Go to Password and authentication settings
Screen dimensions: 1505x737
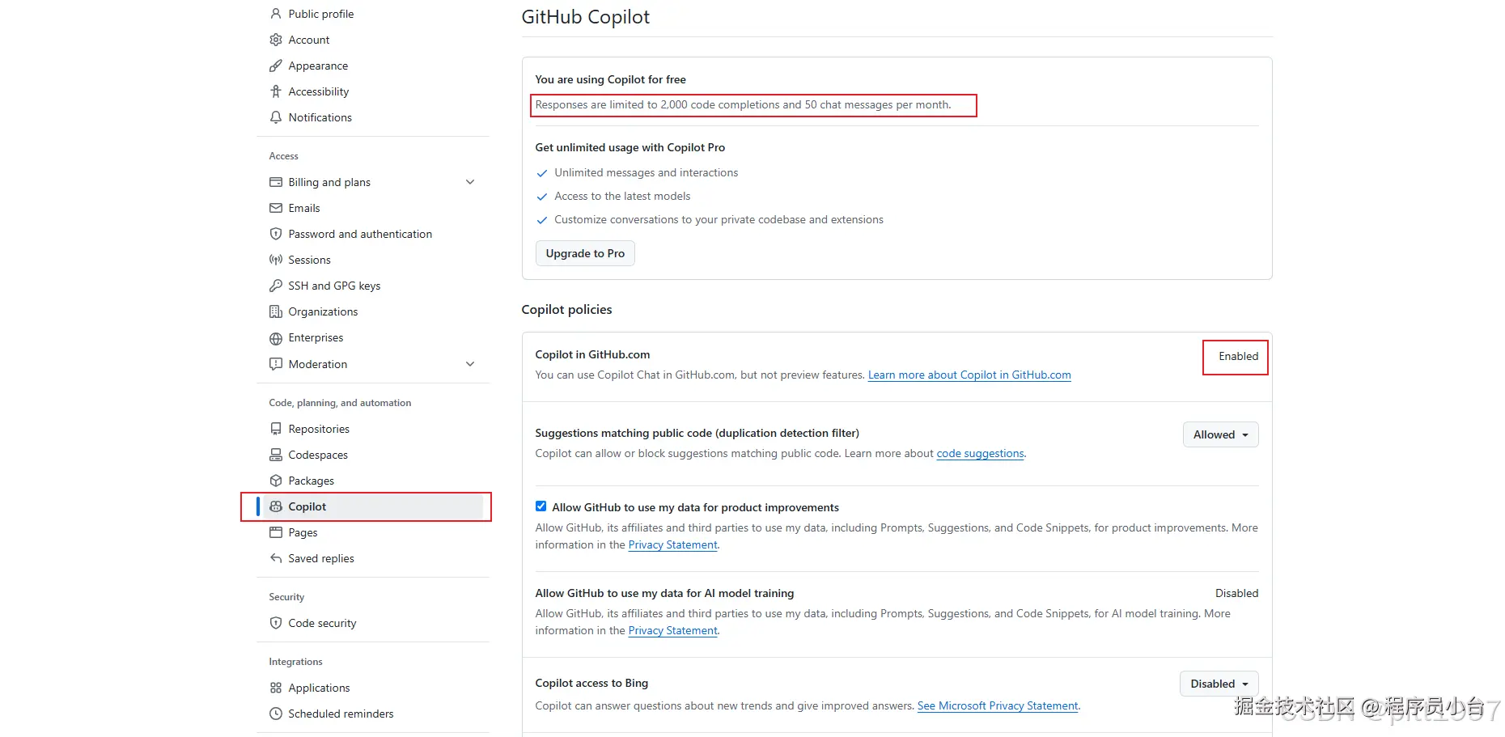click(360, 234)
